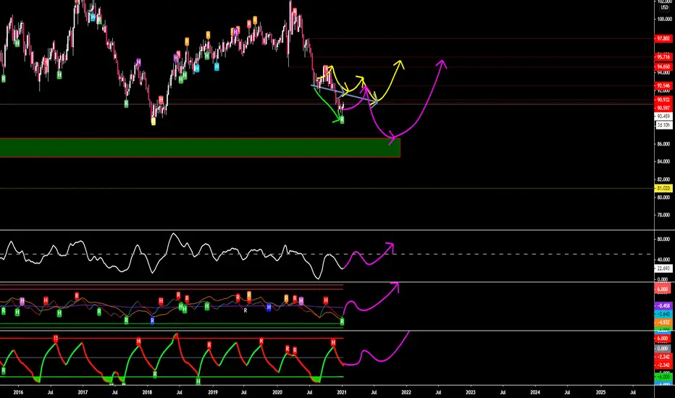Select the green demand zone rectangle
The height and width of the screenshot is (398, 675).
click(x=200, y=148)
